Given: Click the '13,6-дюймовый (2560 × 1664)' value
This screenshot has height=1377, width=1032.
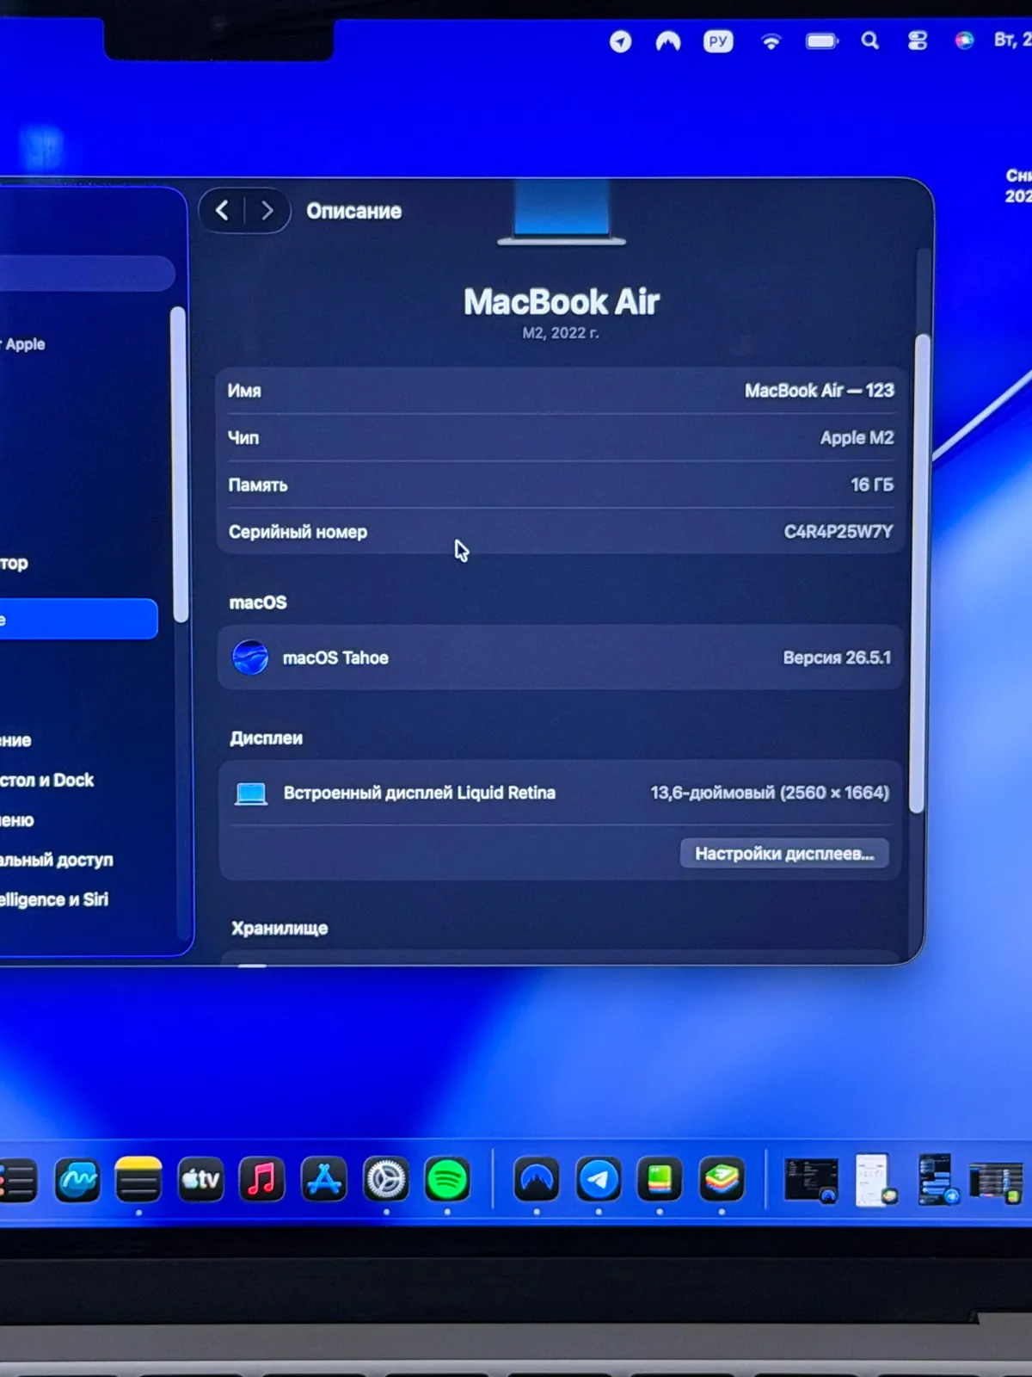Looking at the screenshot, I should click(x=770, y=793).
